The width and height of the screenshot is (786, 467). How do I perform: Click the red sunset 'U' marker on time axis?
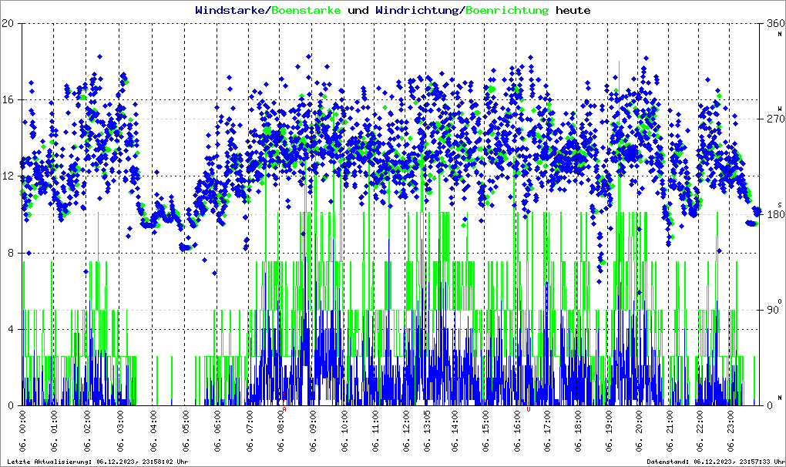coord(528,409)
